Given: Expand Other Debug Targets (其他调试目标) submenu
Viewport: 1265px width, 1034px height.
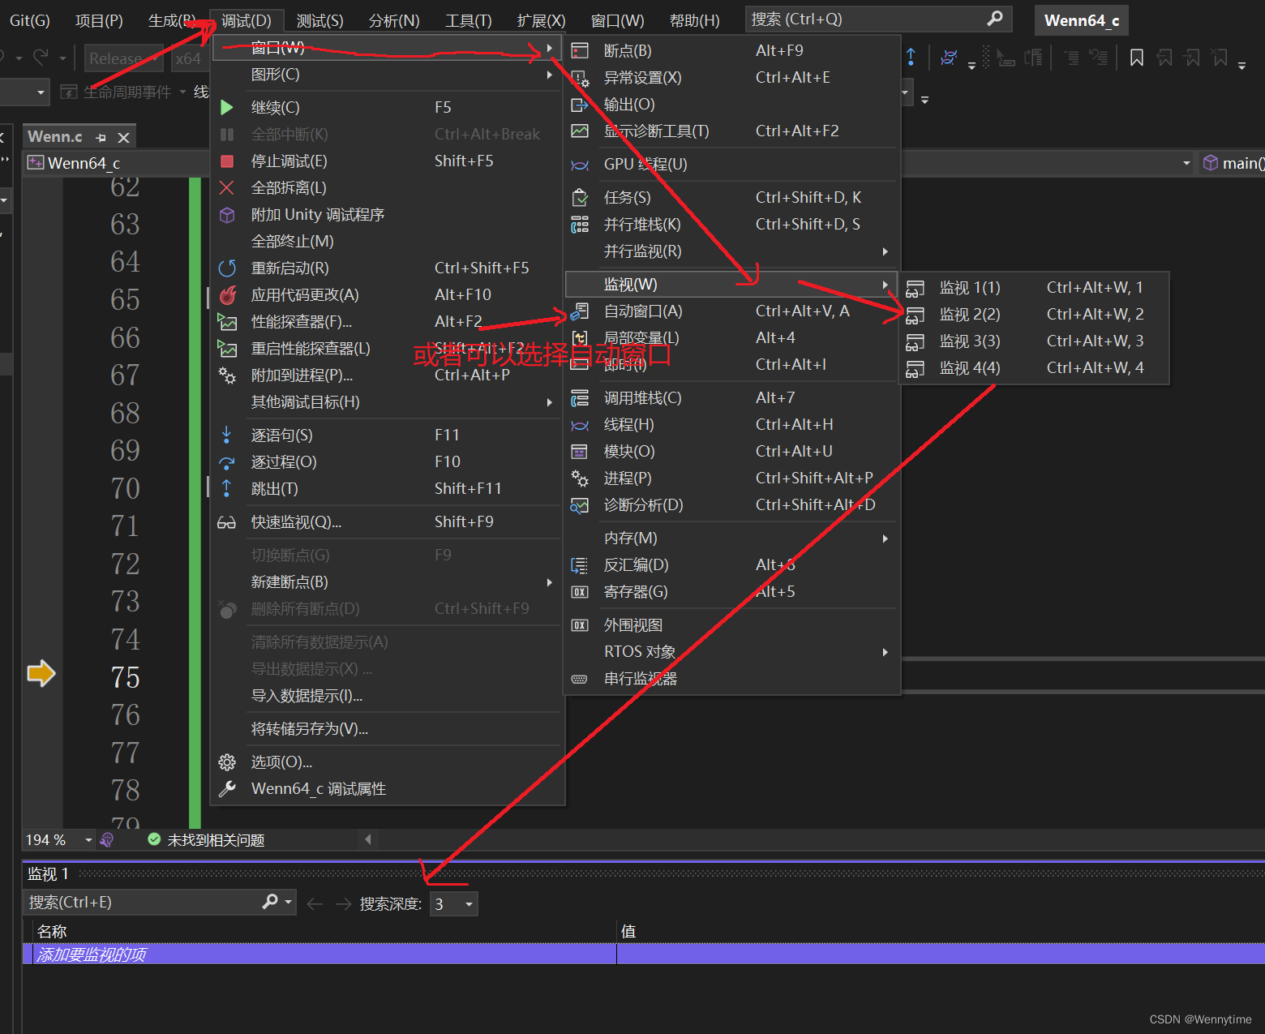Looking at the screenshot, I should tap(388, 402).
